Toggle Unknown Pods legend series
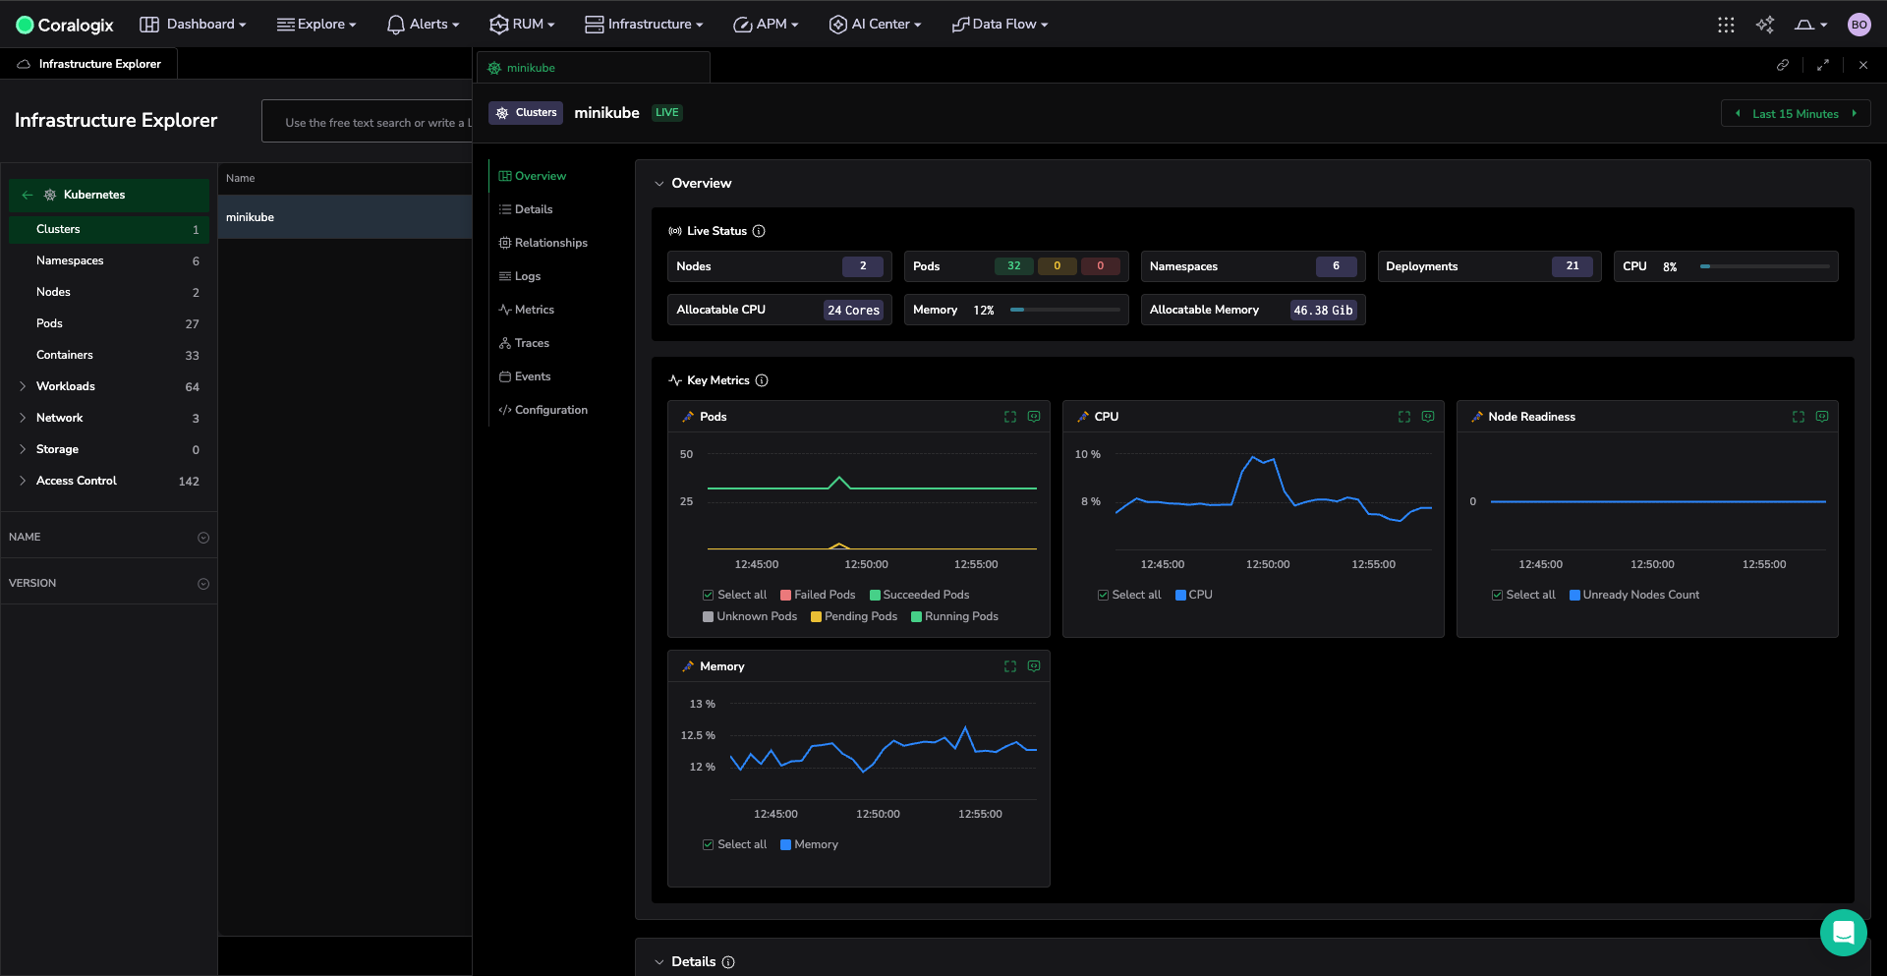The height and width of the screenshot is (976, 1887). [x=750, y=616]
